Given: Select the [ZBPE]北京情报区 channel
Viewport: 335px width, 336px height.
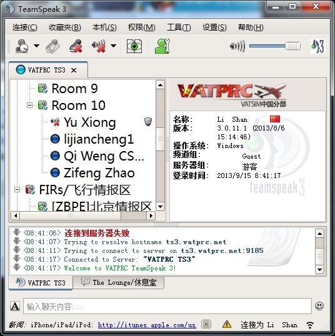Looking at the screenshot, I should (102, 205).
